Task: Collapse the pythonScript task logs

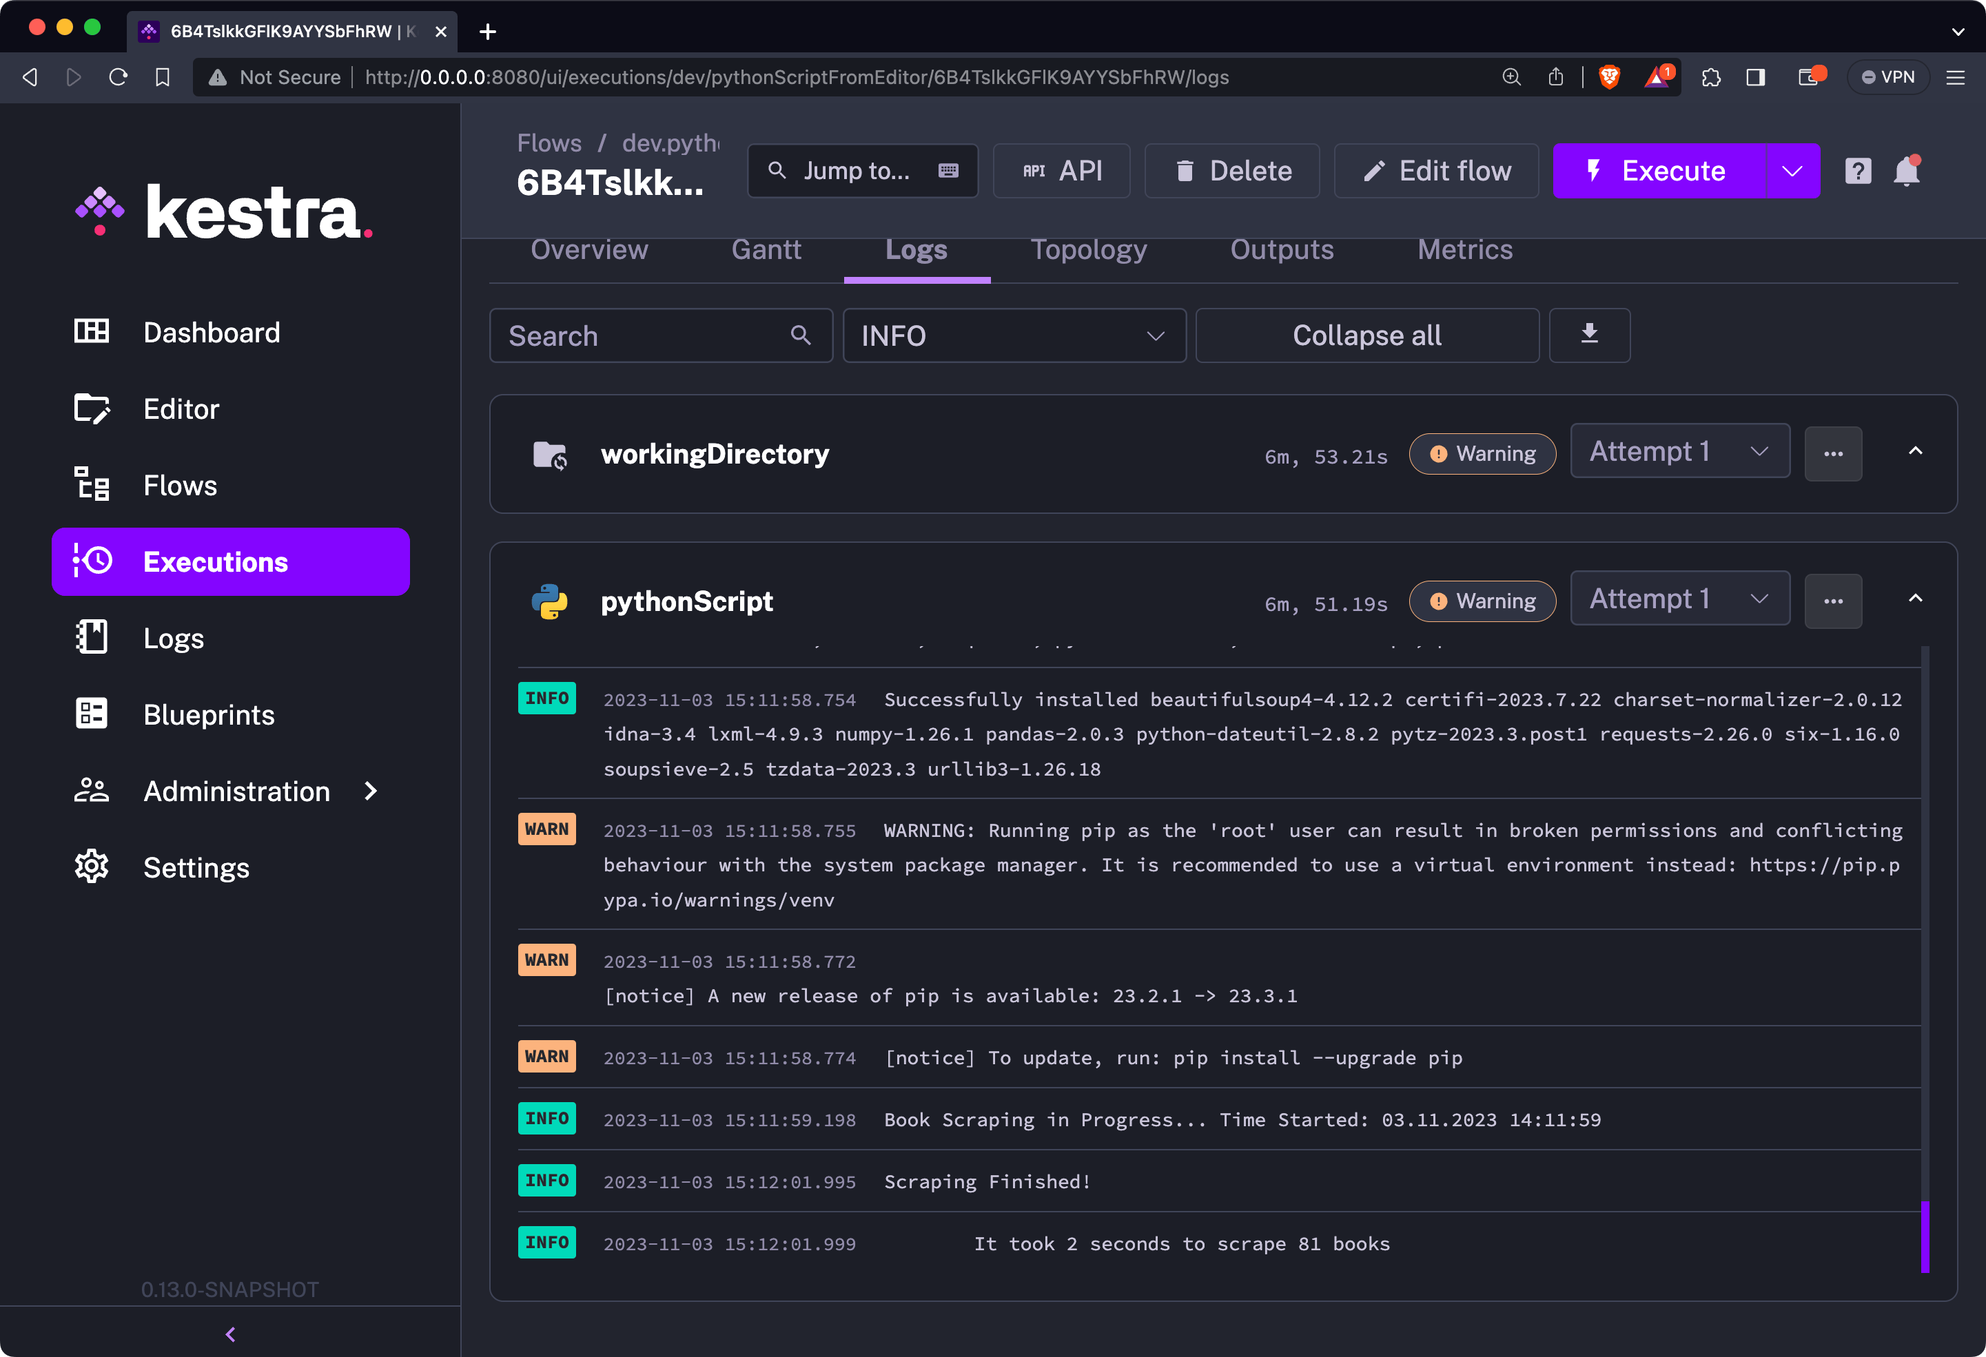Action: point(1915,599)
